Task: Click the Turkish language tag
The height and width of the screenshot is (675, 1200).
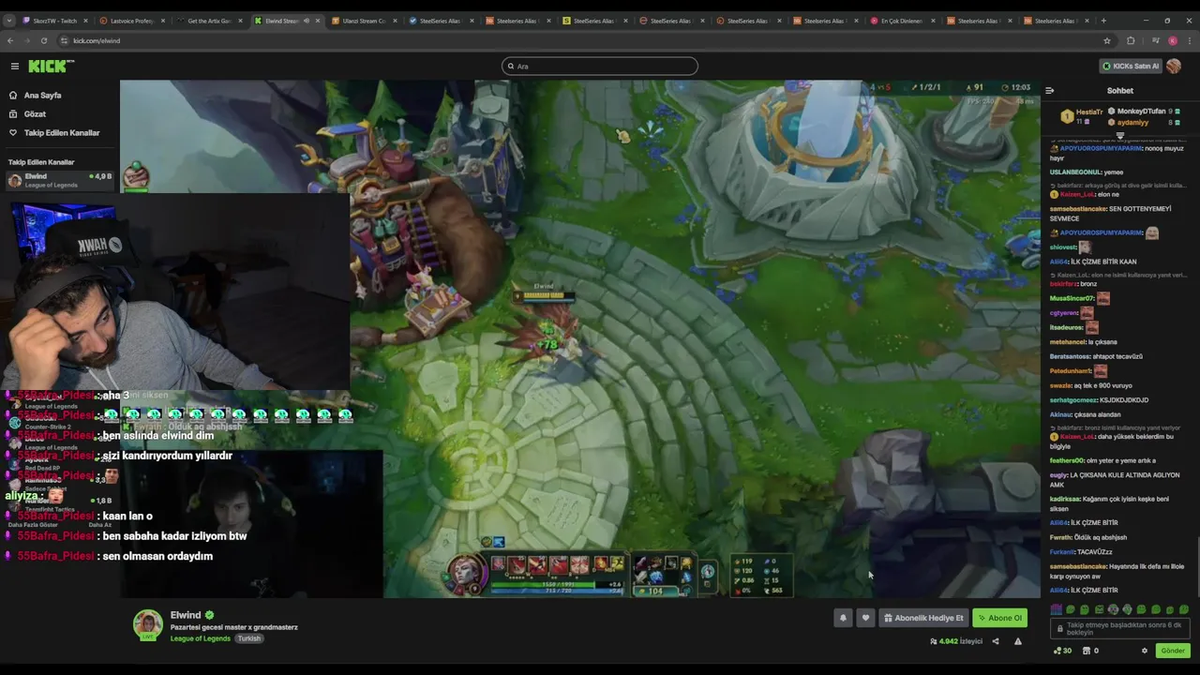Action: click(248, 638)
